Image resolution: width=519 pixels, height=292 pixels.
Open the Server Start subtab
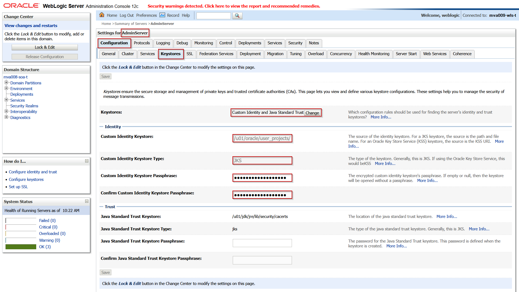coord(406,54)
